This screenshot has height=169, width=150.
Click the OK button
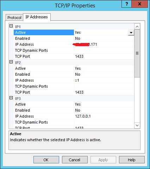pos(46,160)
